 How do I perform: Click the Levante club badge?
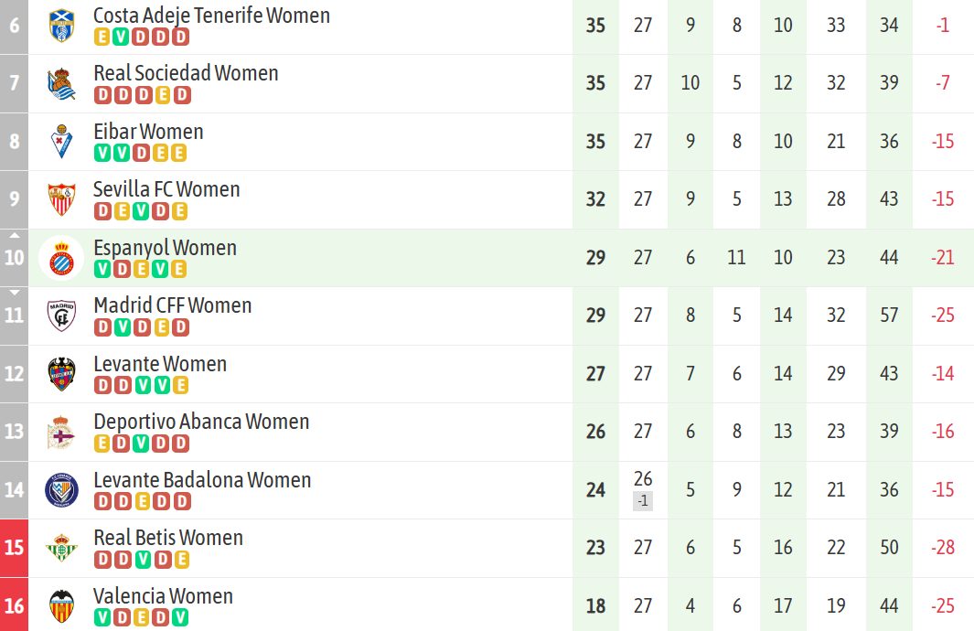(61, 373)
